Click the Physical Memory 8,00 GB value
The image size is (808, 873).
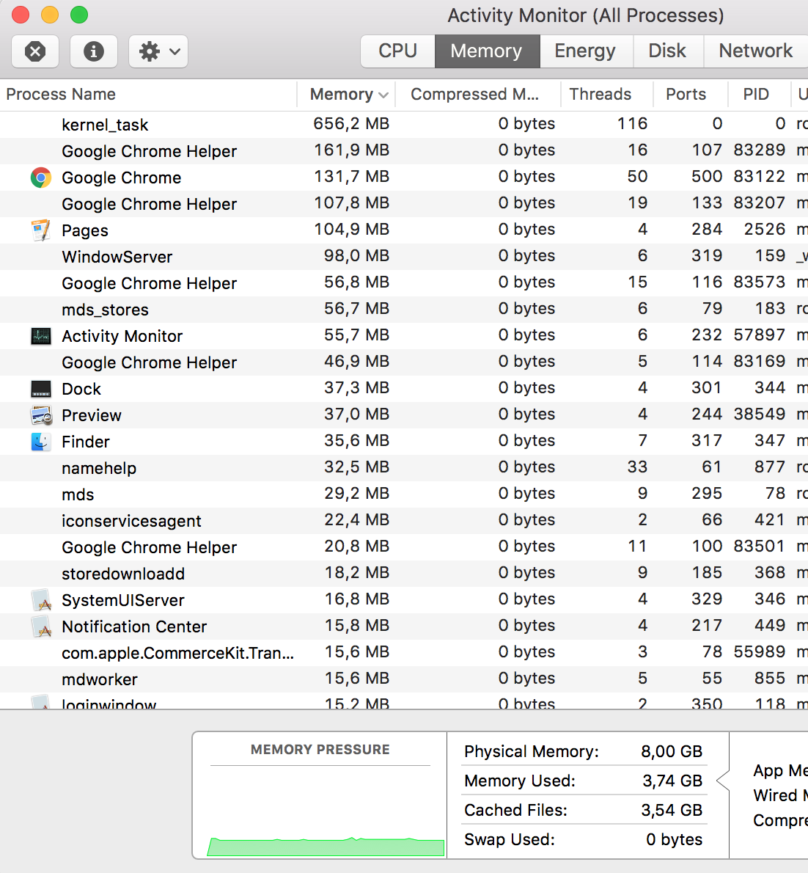click(672, 752)
